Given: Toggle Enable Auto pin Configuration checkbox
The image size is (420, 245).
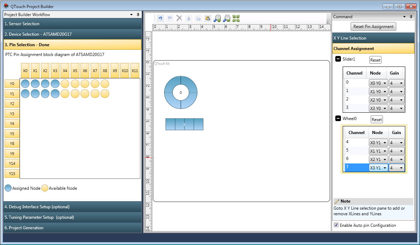Looking at the screenshot, I should pyautogui.click(x=336, y=225).
